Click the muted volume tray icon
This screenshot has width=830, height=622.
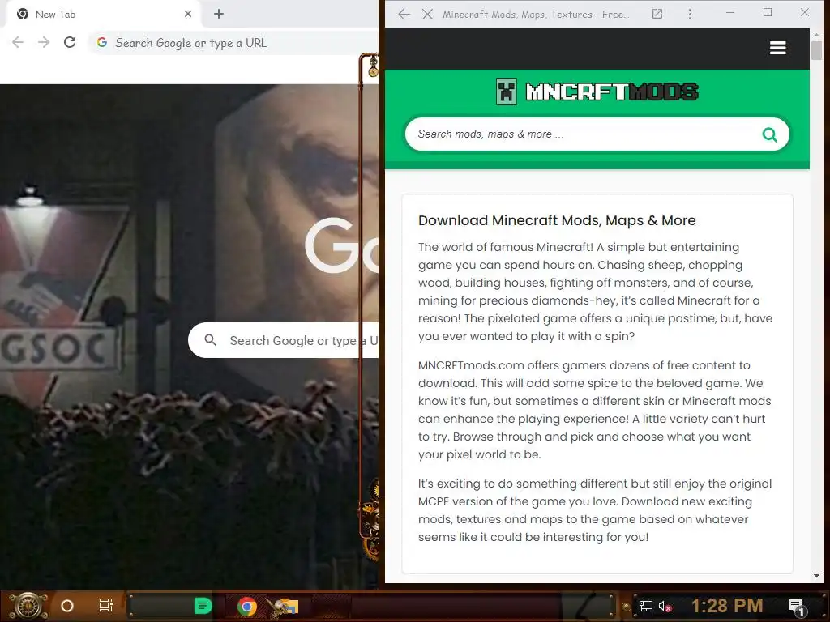[665, 606]
